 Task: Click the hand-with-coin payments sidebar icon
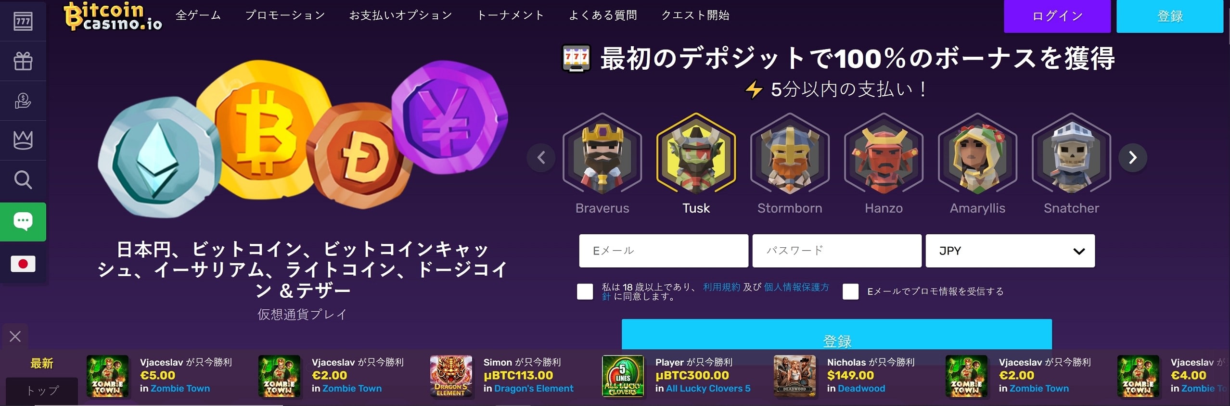point(23,101)
